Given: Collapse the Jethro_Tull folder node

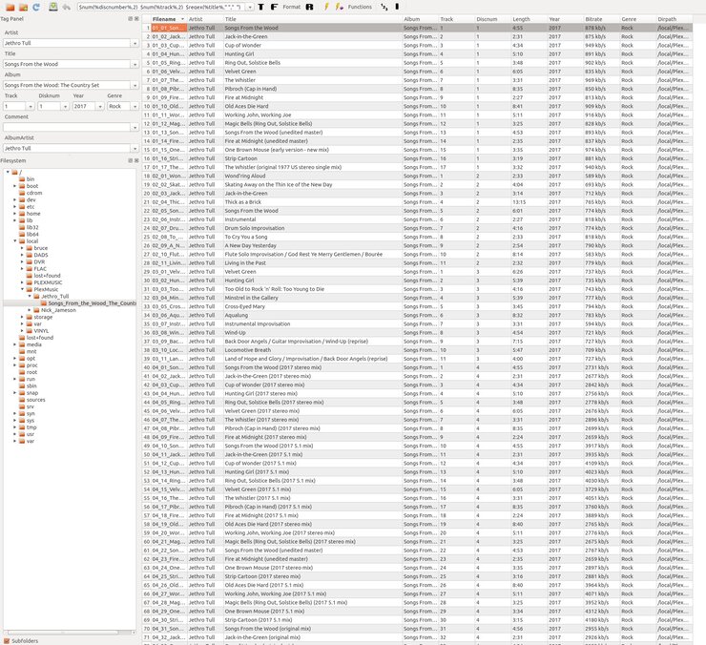Looking at the screenshot, I should (x=30, y=296).
